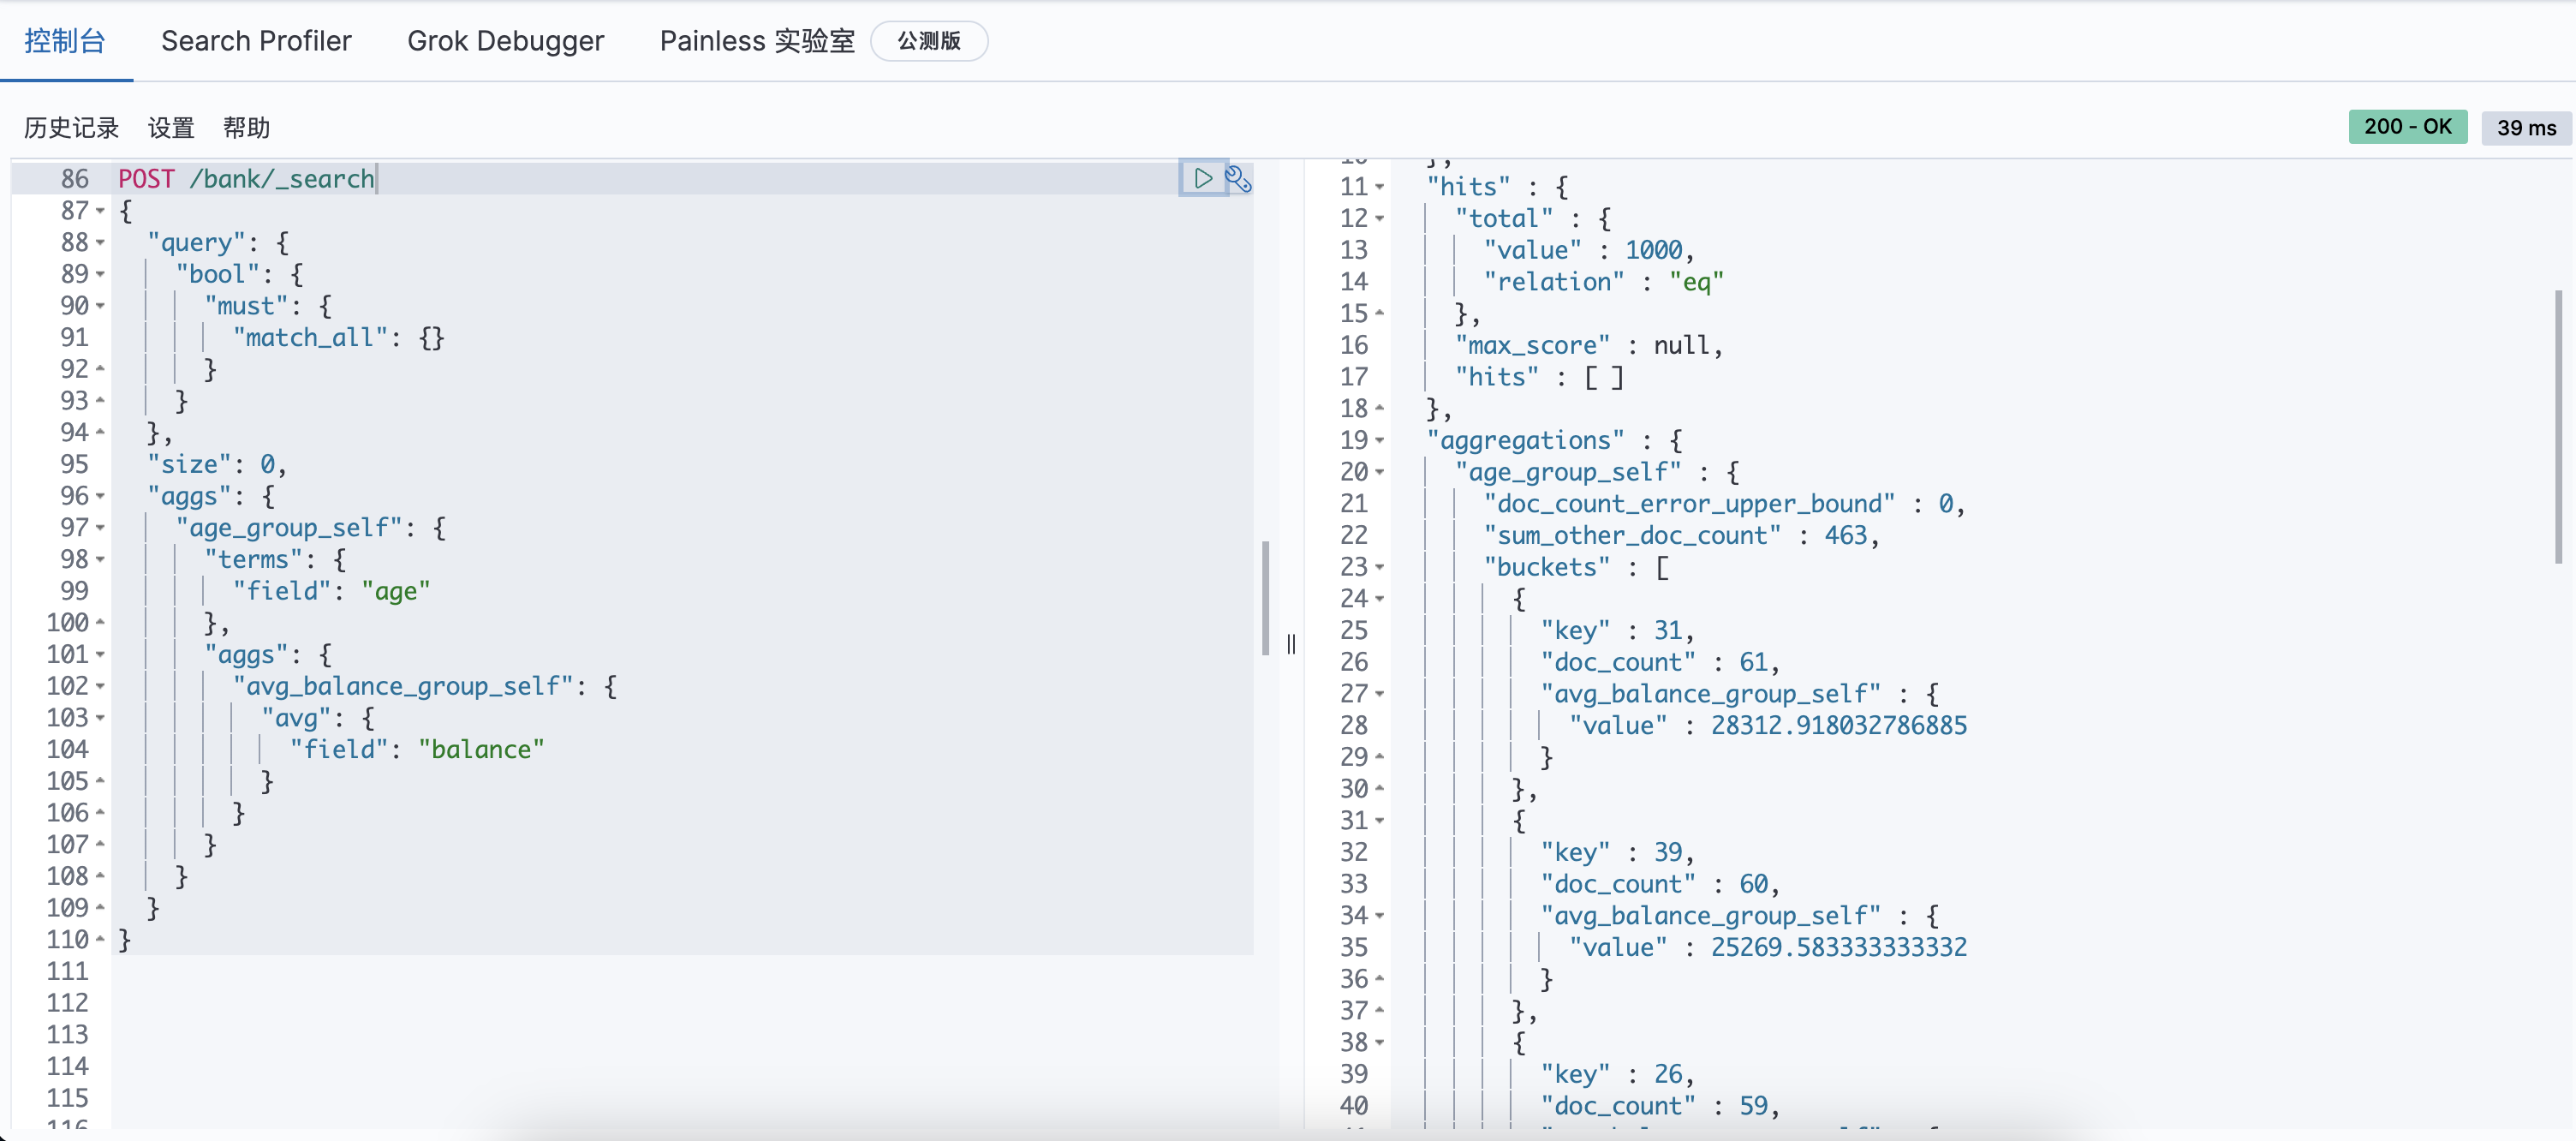The image size is (2576, 1141).
Task: Fold the "aggs" block at line 96
Action: point(100,496)
